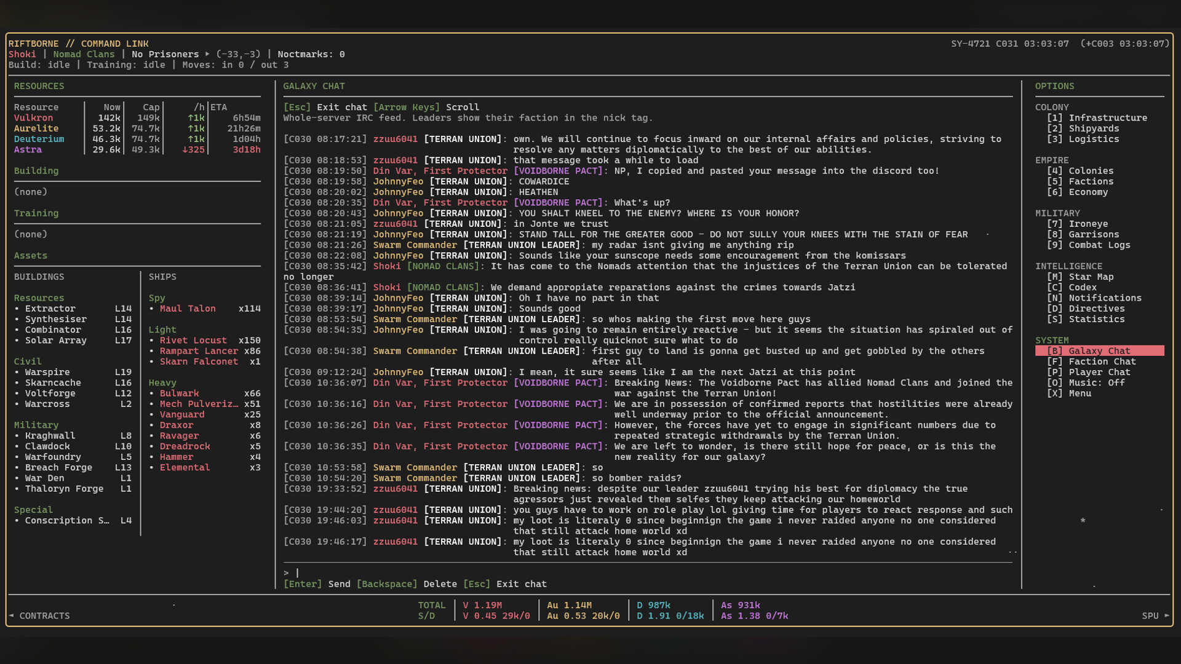Open the [3] Logistics option
This screenshot has height=664, width=1181.
1083,139
